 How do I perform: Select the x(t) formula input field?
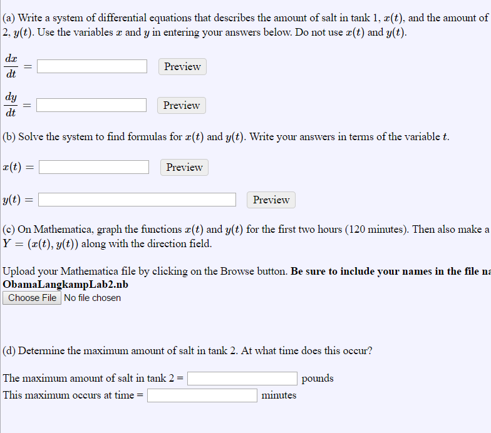pos(94,167)
